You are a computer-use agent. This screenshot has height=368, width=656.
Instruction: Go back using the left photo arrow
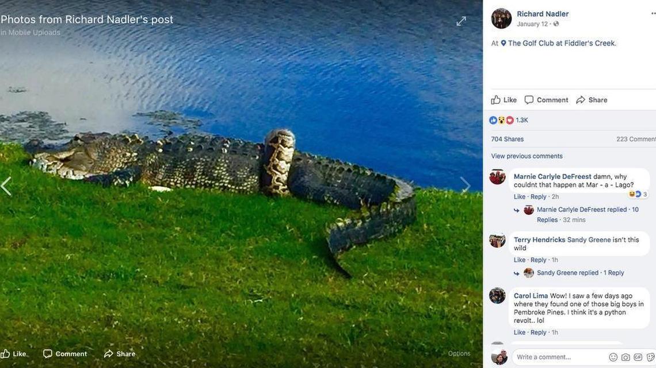[6, 185]
